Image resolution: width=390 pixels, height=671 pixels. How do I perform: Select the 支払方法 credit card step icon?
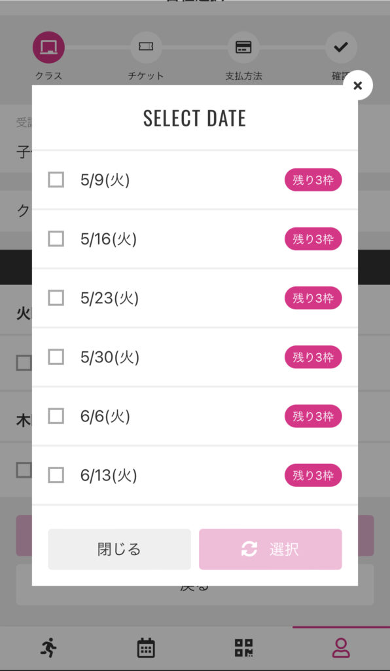(243, 47)
